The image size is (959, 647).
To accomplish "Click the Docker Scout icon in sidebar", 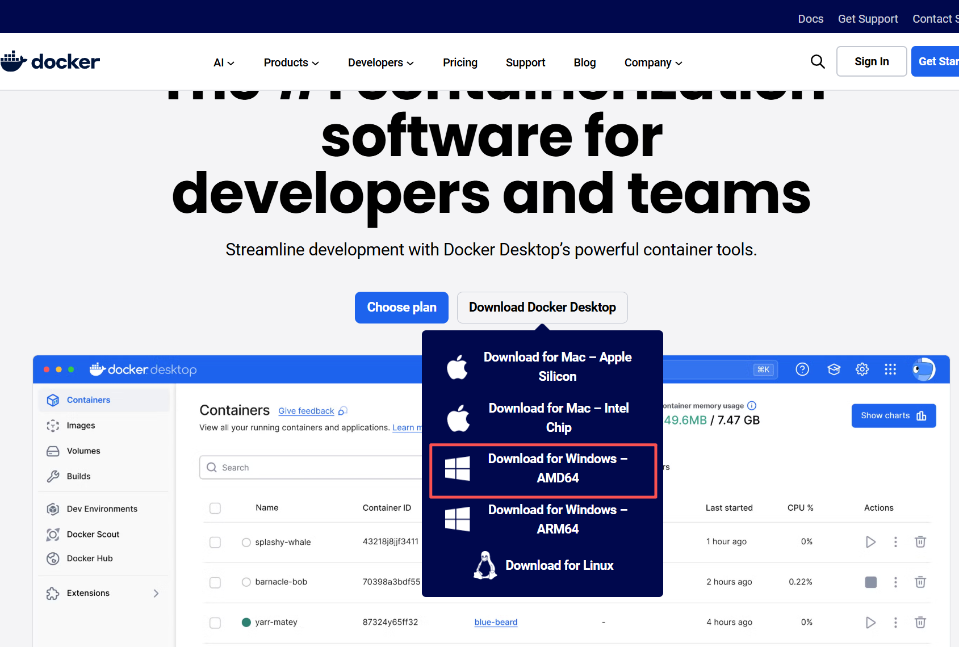I will (53, 535).
